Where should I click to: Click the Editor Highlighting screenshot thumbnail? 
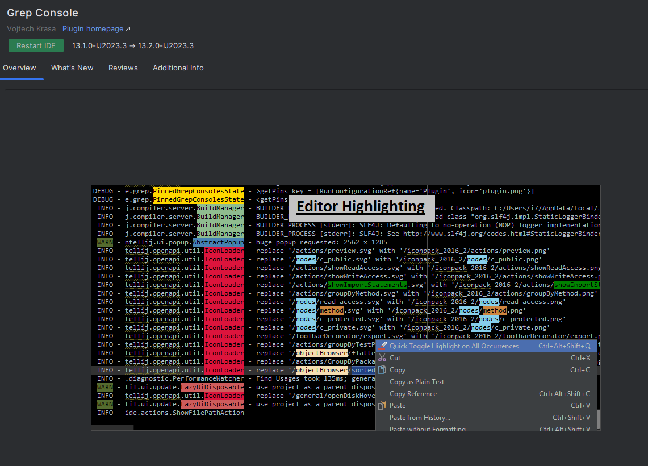345,308
